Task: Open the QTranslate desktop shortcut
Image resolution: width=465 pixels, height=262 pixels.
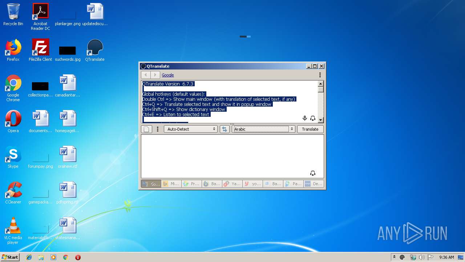Action: tap(95, 50)
